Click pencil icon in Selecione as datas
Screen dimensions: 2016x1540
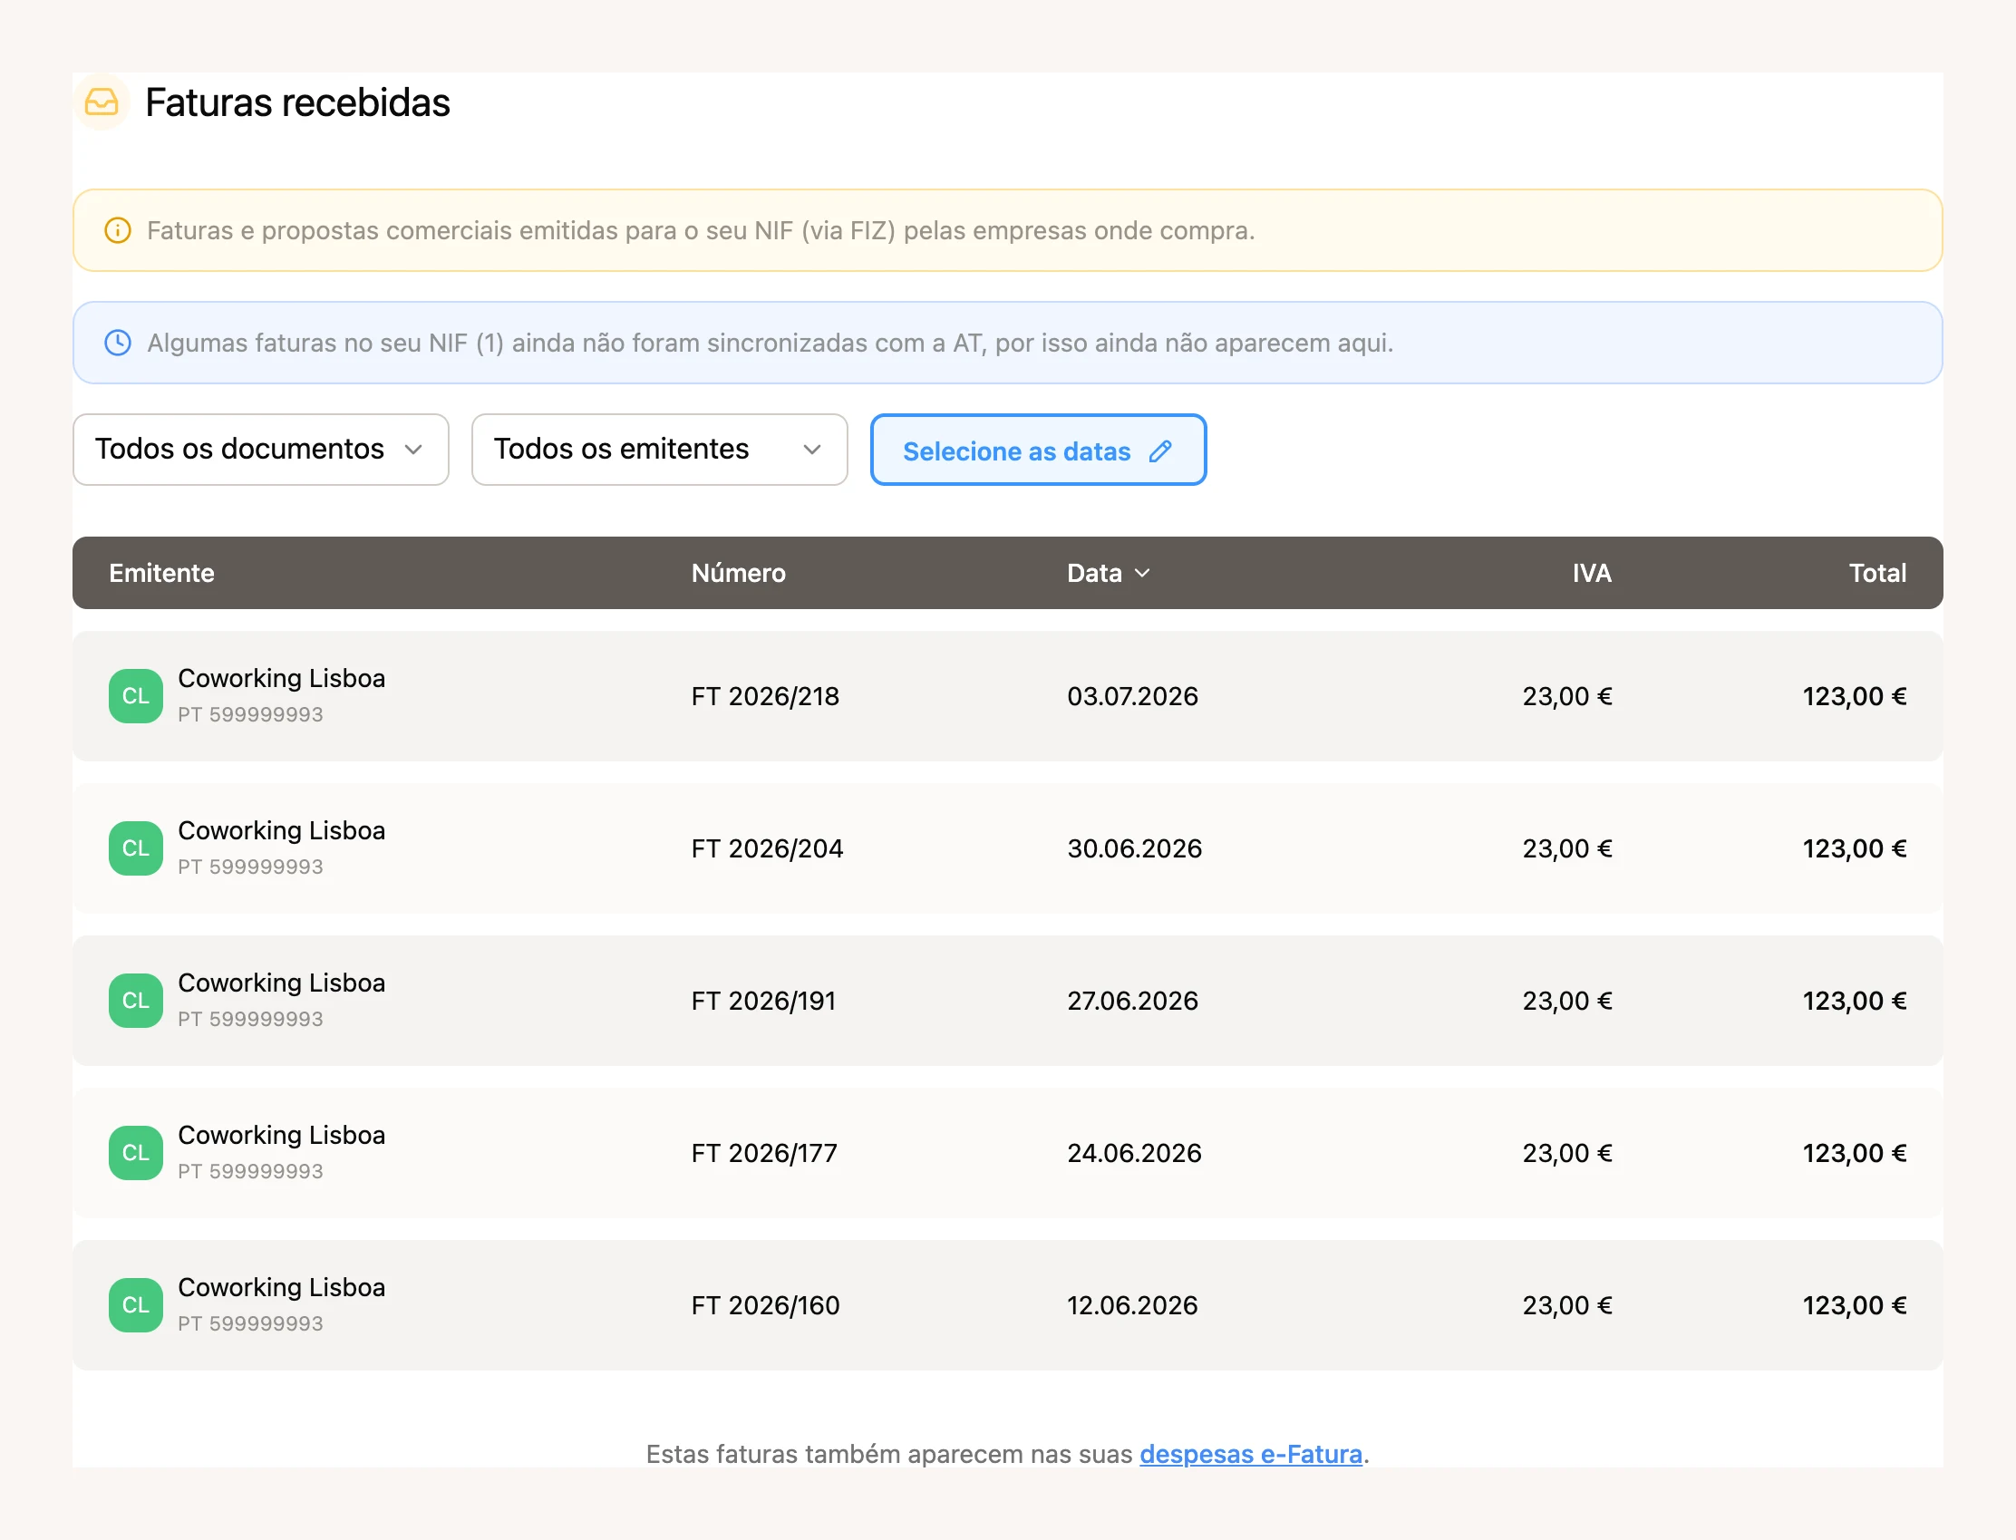[1160, 451]
